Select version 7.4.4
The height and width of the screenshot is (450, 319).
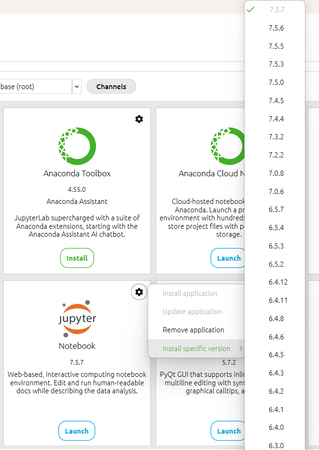tap(274, 119)
